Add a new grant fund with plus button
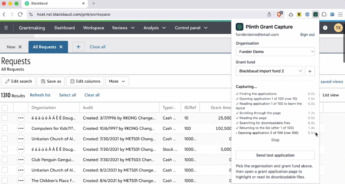 coord(310,71)
